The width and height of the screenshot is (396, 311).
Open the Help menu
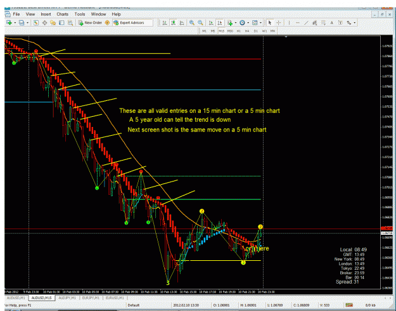click(x=116, y=14)
